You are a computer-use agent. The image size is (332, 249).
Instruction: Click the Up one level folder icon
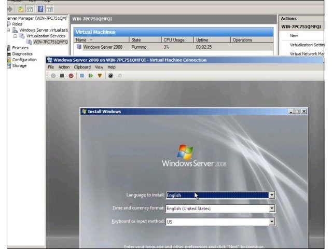21,9
